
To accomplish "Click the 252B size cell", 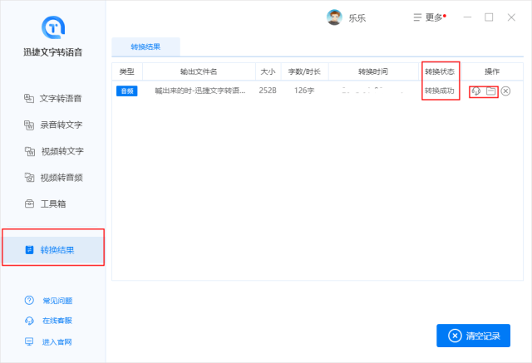I will click(x=268, y=91).
